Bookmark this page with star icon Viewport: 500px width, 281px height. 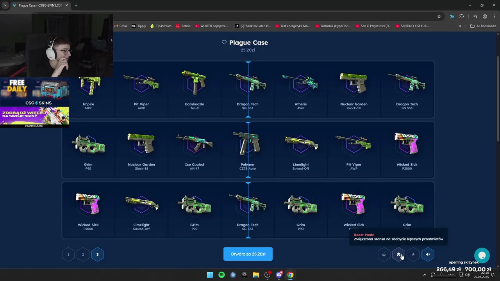pos(439,16)
